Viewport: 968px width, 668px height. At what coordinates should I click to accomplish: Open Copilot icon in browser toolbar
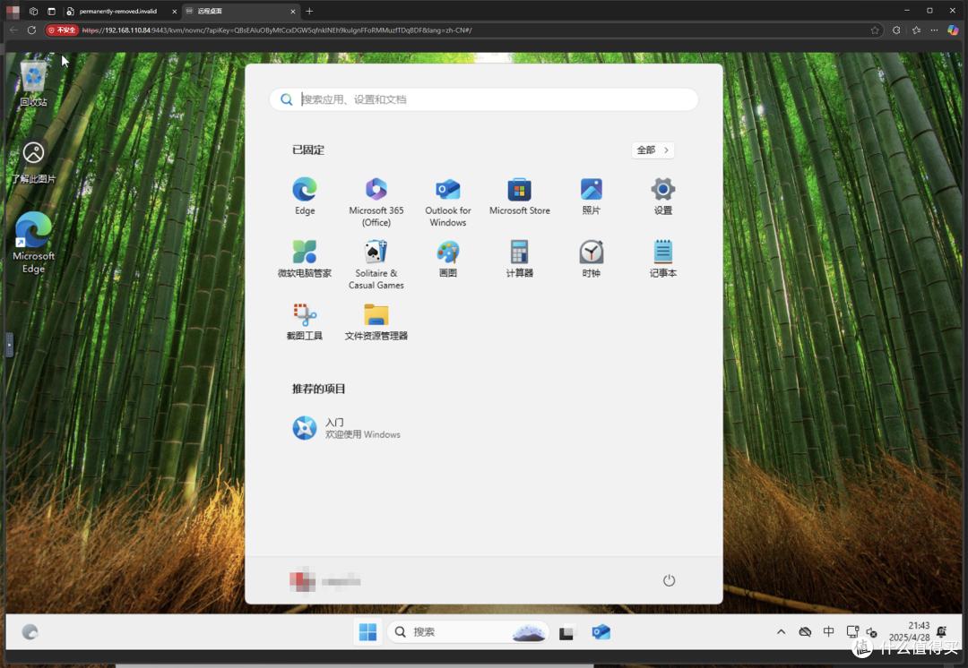tap(953, 30)
